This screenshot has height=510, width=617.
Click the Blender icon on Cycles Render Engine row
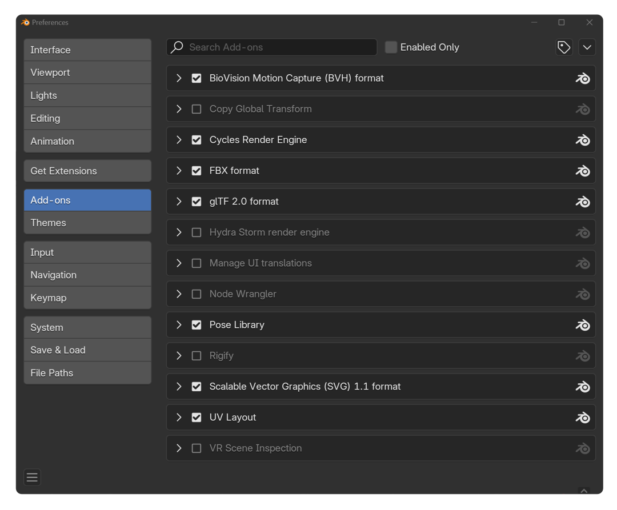583,140
